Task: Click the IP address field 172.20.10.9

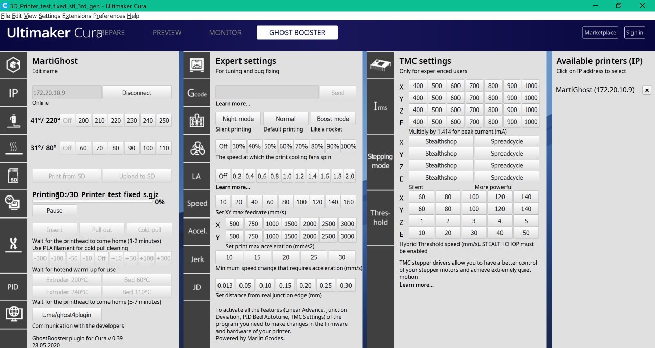Action: pyautogui.click(x=67, y=93)
